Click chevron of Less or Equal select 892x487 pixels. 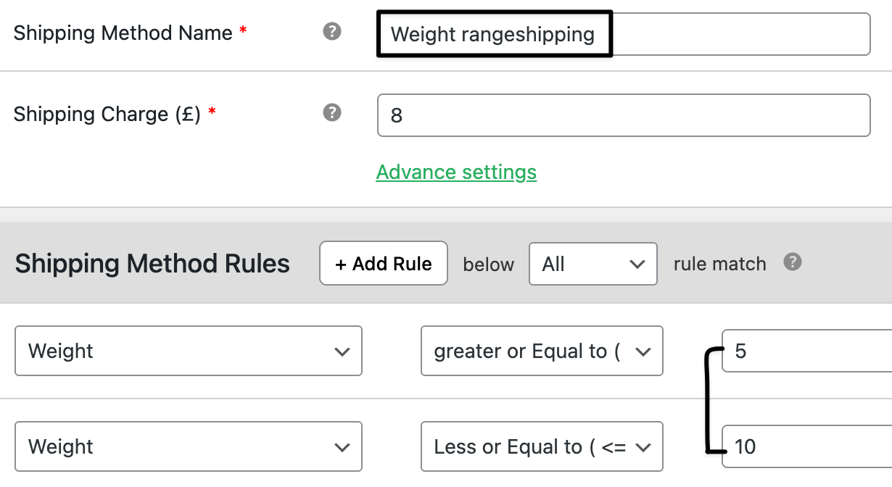coord(643,447)
